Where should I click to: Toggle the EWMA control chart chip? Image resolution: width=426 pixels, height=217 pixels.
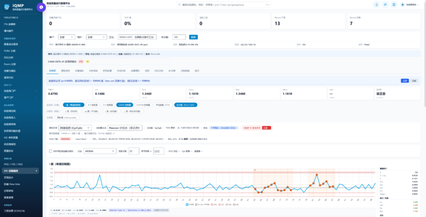click(124, 105)
